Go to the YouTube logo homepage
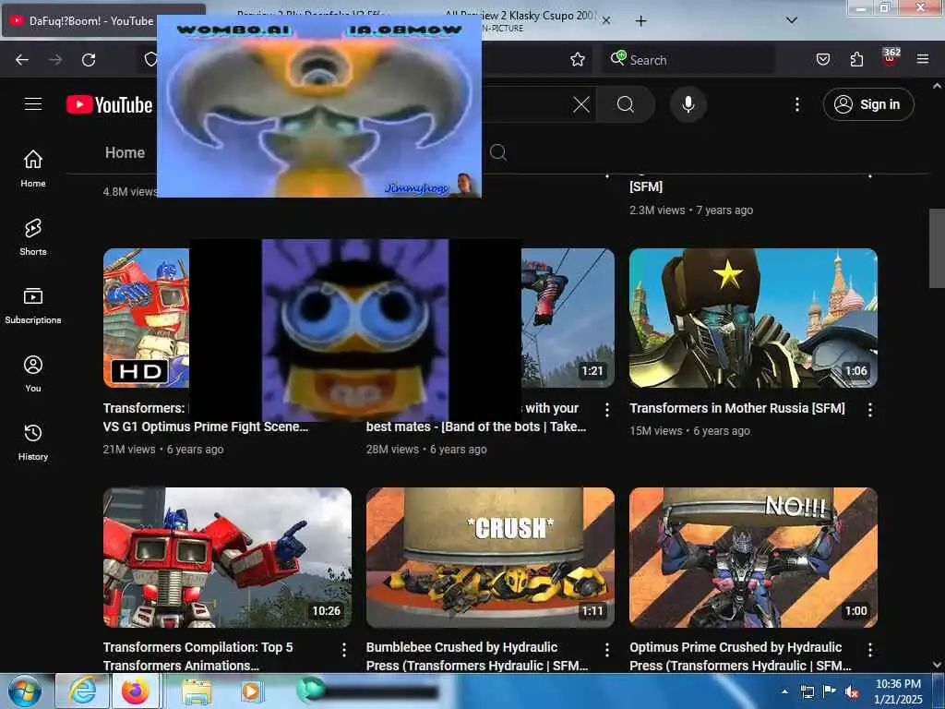This screenshot has height=709, width=945. click(x=110, y=105)
